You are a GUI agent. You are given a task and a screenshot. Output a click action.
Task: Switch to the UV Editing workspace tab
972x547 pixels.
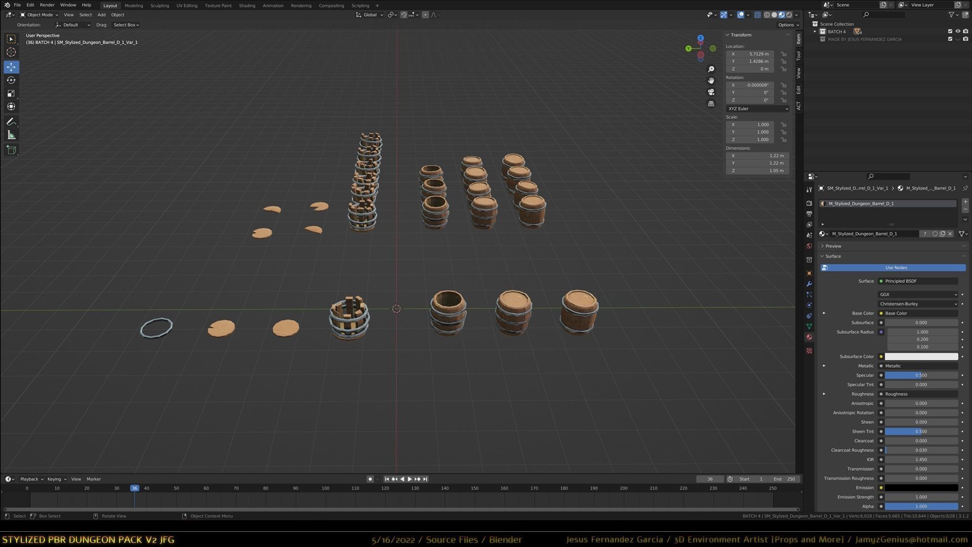[187, 6]
